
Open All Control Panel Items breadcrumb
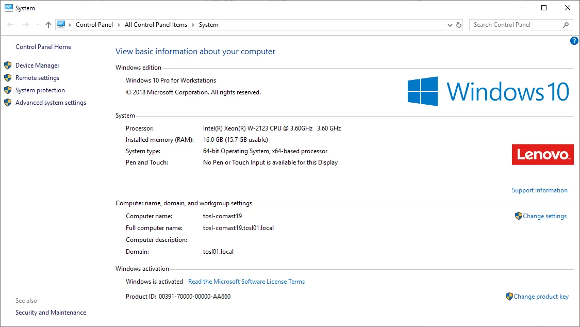click(156, 25)
